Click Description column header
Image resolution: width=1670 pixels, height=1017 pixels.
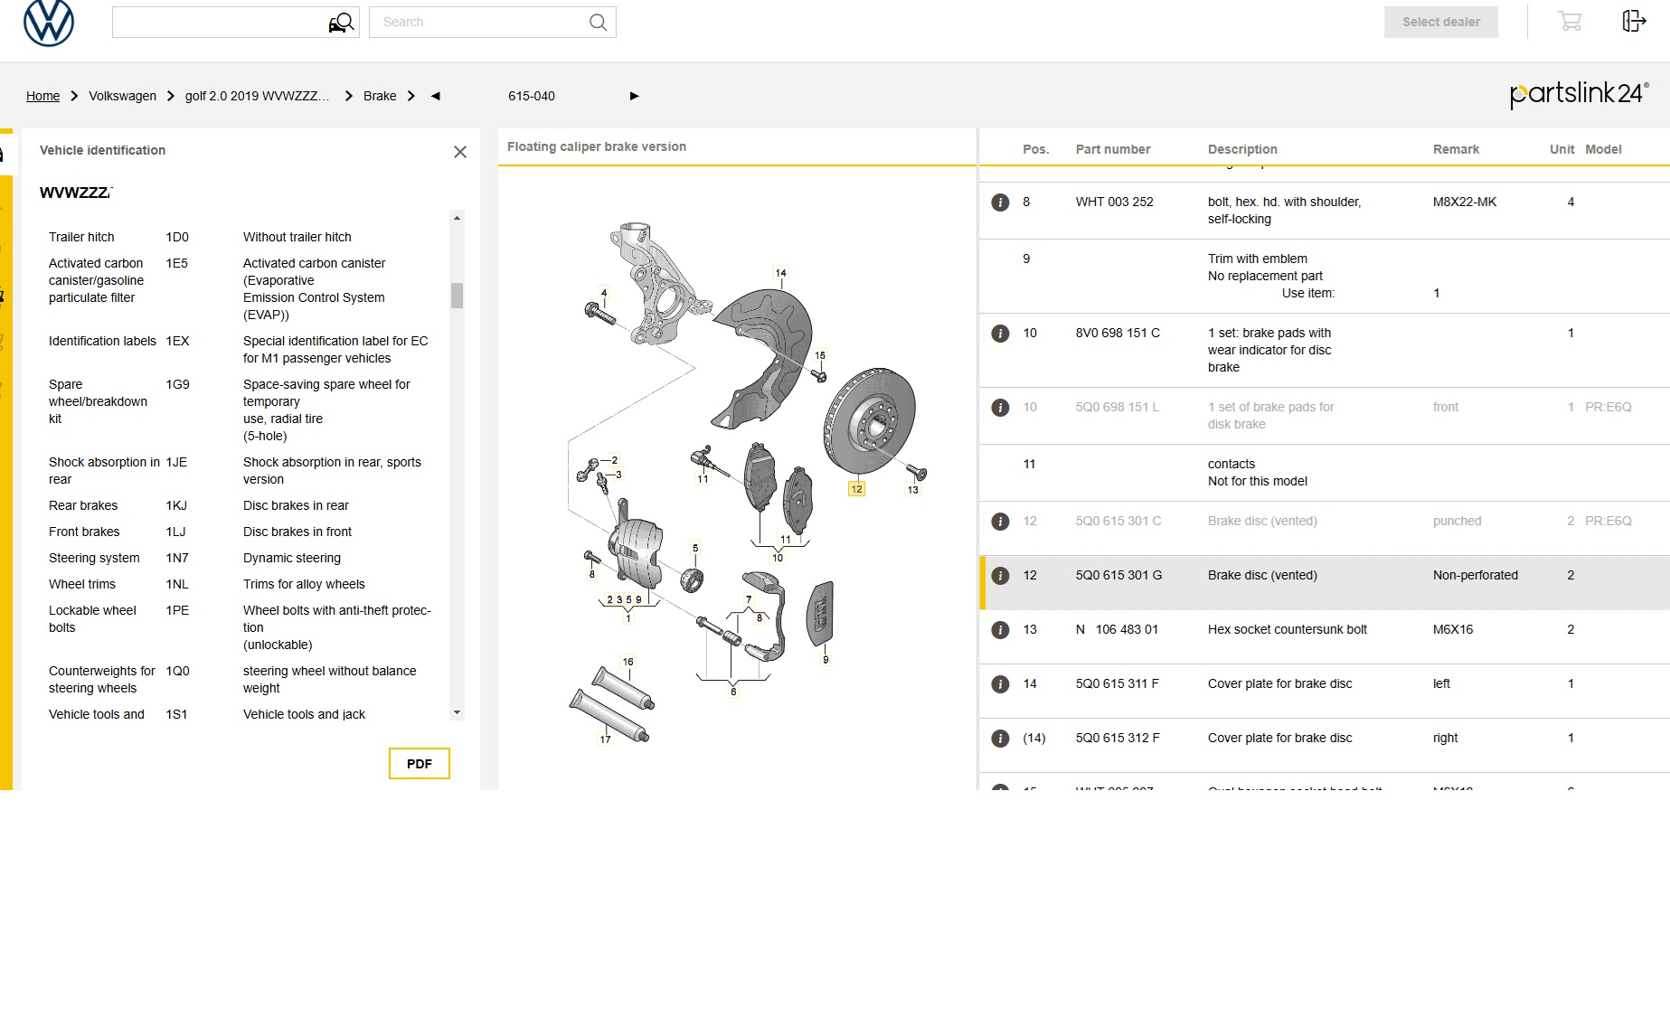tap(1242, 149)
